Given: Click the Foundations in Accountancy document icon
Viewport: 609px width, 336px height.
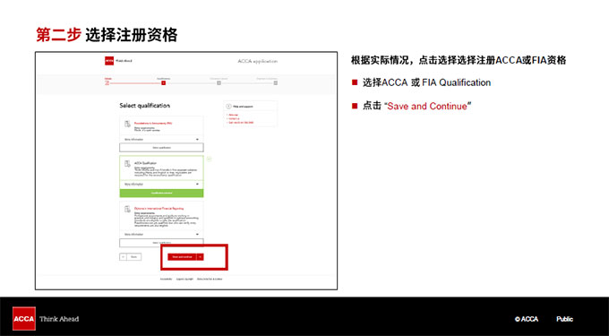Looking at the screenshot, I should click(x=127, y=124).
